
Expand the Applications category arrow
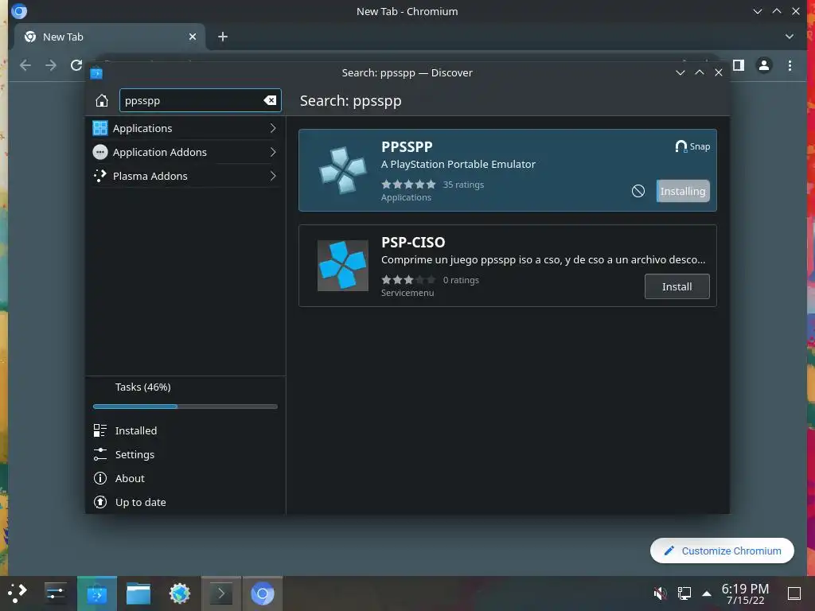point(273,128)
